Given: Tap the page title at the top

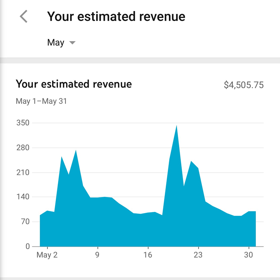Looking at the screenshot, I should pyautogui.click(x=116, y=17).
